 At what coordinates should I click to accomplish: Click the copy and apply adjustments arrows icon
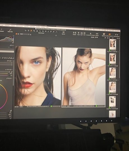tap(116, 35)
